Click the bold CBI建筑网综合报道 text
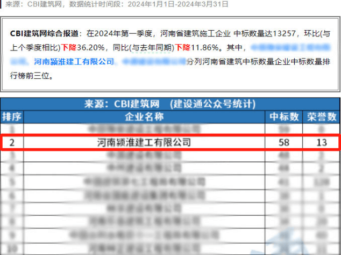 coord(44,33)
